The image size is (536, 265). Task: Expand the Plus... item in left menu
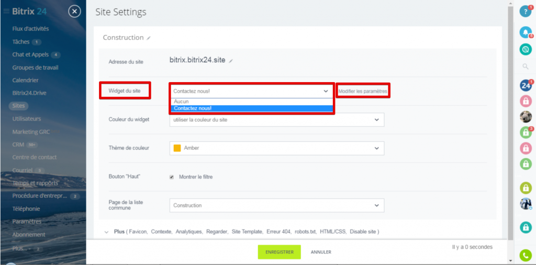point(20,248)
